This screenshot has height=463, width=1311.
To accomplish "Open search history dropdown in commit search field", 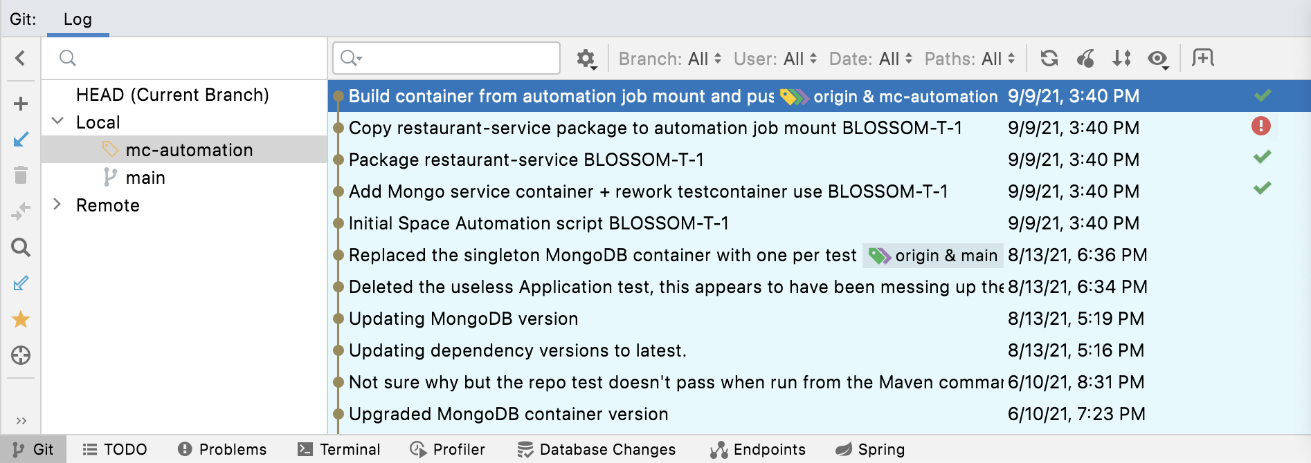I will click(x=352, y=58).
